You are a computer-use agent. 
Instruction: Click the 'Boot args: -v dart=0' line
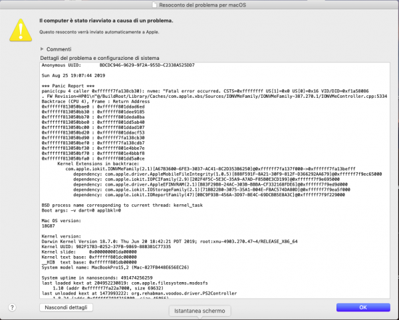click(x=81, y=210)
